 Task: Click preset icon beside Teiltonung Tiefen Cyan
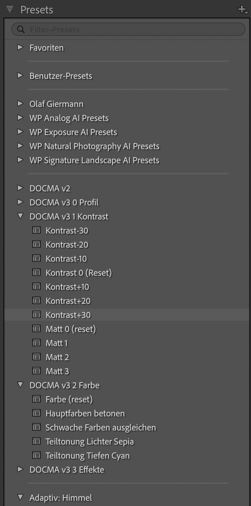pyautogui.click(x=36, y=455)
